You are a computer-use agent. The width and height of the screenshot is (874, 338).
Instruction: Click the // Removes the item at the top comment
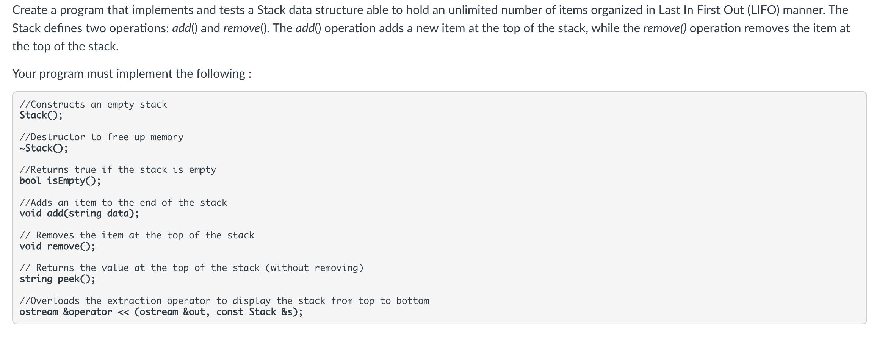137,235
